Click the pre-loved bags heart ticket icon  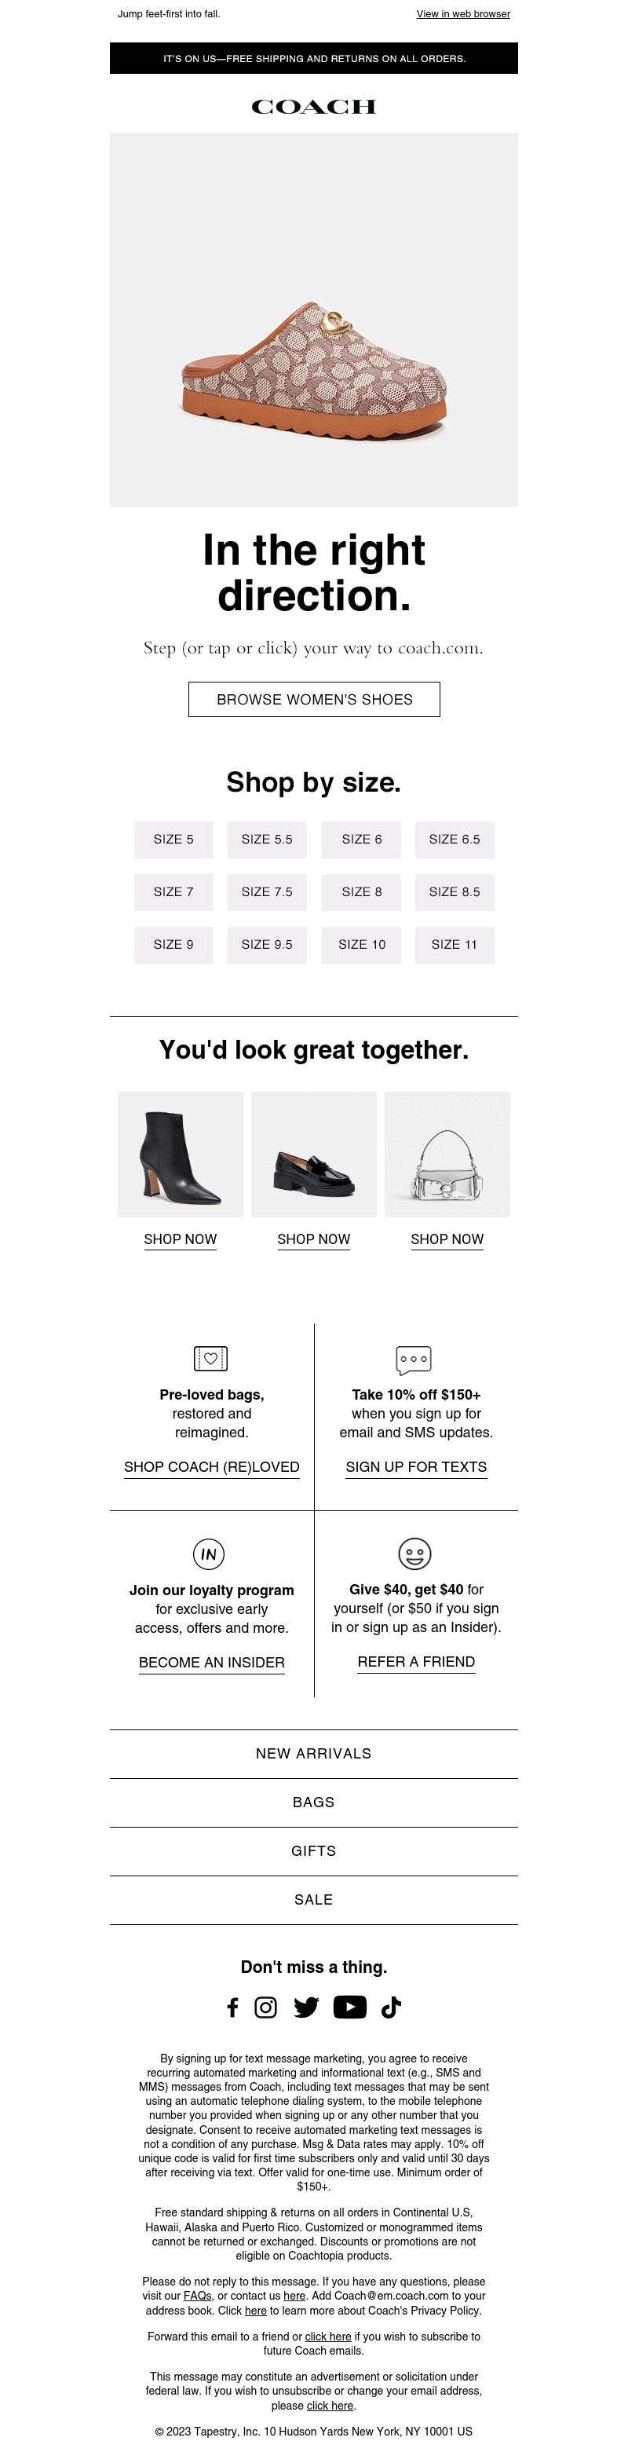click(x=210, y=1358)
